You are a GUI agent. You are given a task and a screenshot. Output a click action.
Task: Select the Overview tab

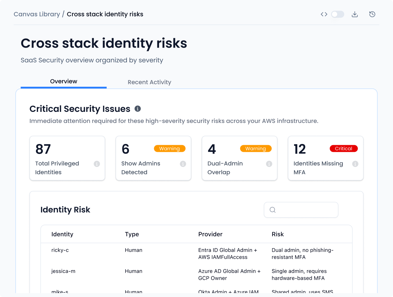63,81
